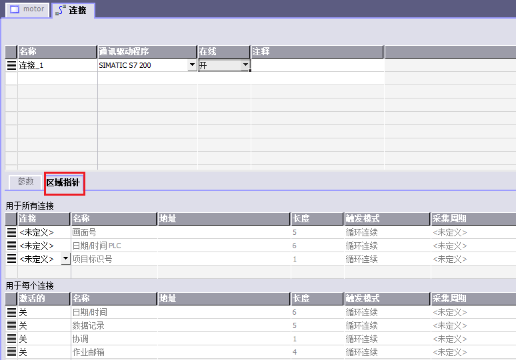Toggle 激活的 state for 数据记录 row
Image resolution: width=516 pixels, height=360 pixels.
coord(44,325)
